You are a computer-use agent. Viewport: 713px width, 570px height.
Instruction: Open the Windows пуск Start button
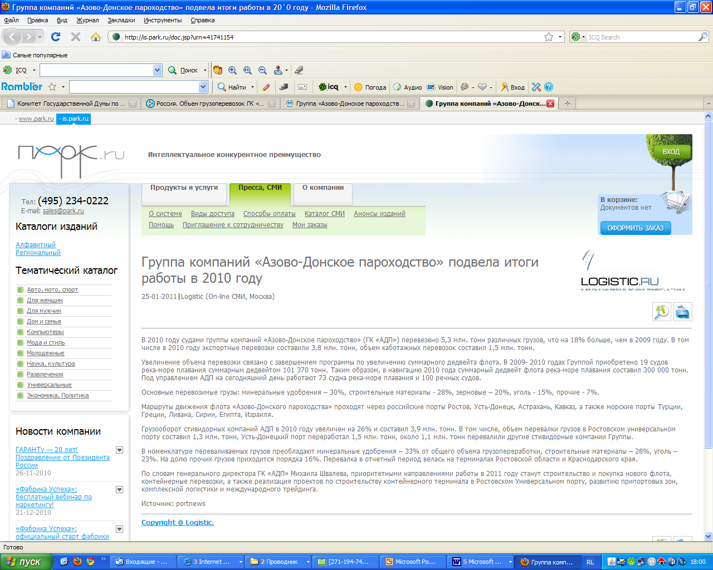tap(26, 562)
